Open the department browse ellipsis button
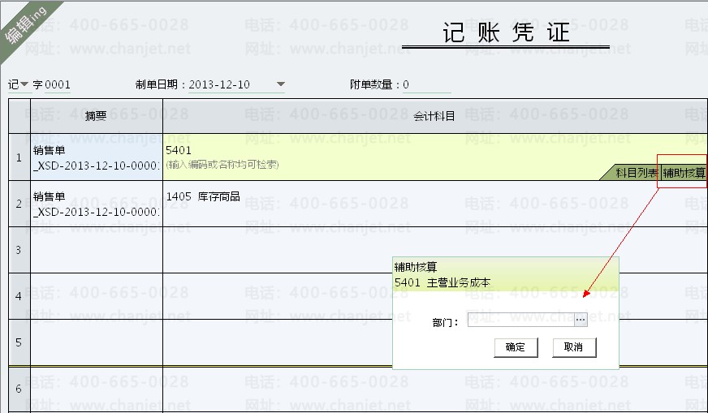The height and width of the screenshot is (413, 708). coord(581,321)
